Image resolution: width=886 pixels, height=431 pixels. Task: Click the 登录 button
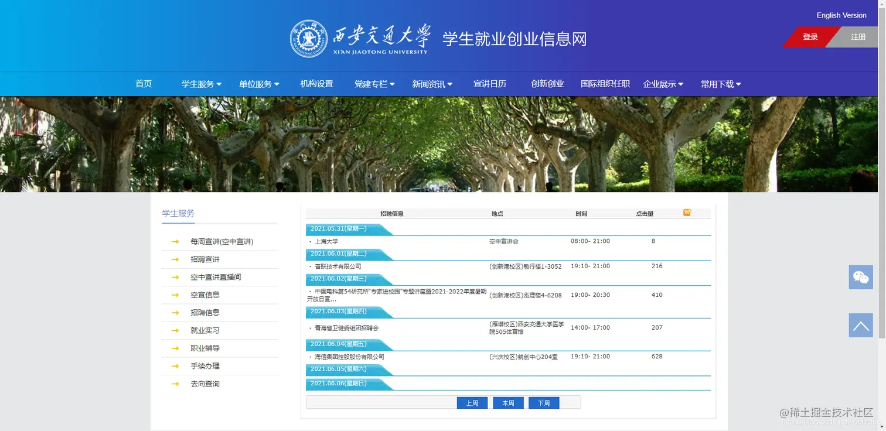coord(810,36)
